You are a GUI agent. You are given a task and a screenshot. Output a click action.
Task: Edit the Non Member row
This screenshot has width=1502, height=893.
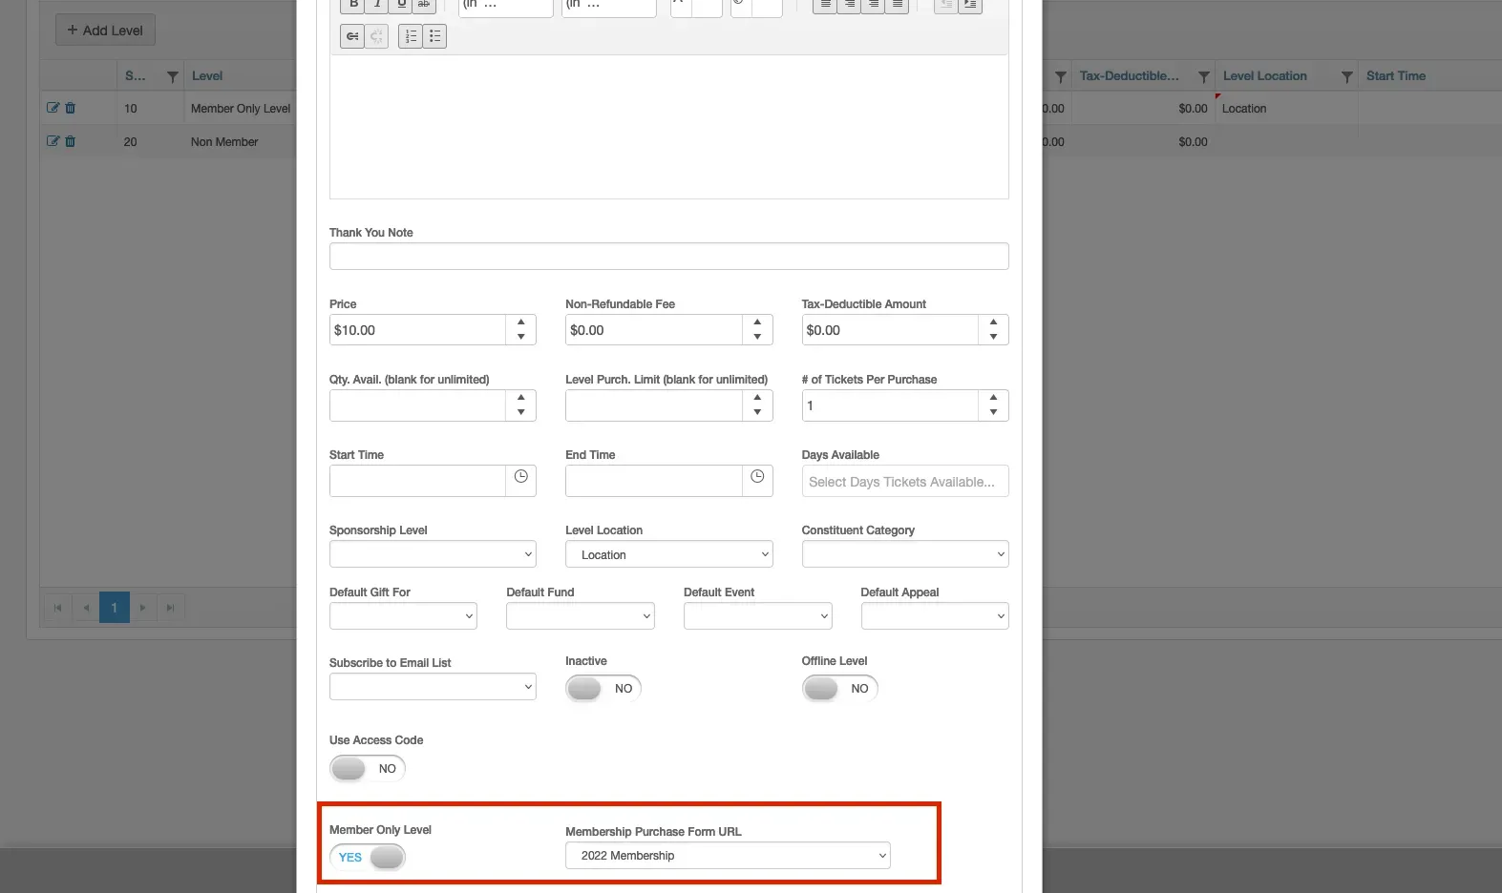tap(53, 141)
